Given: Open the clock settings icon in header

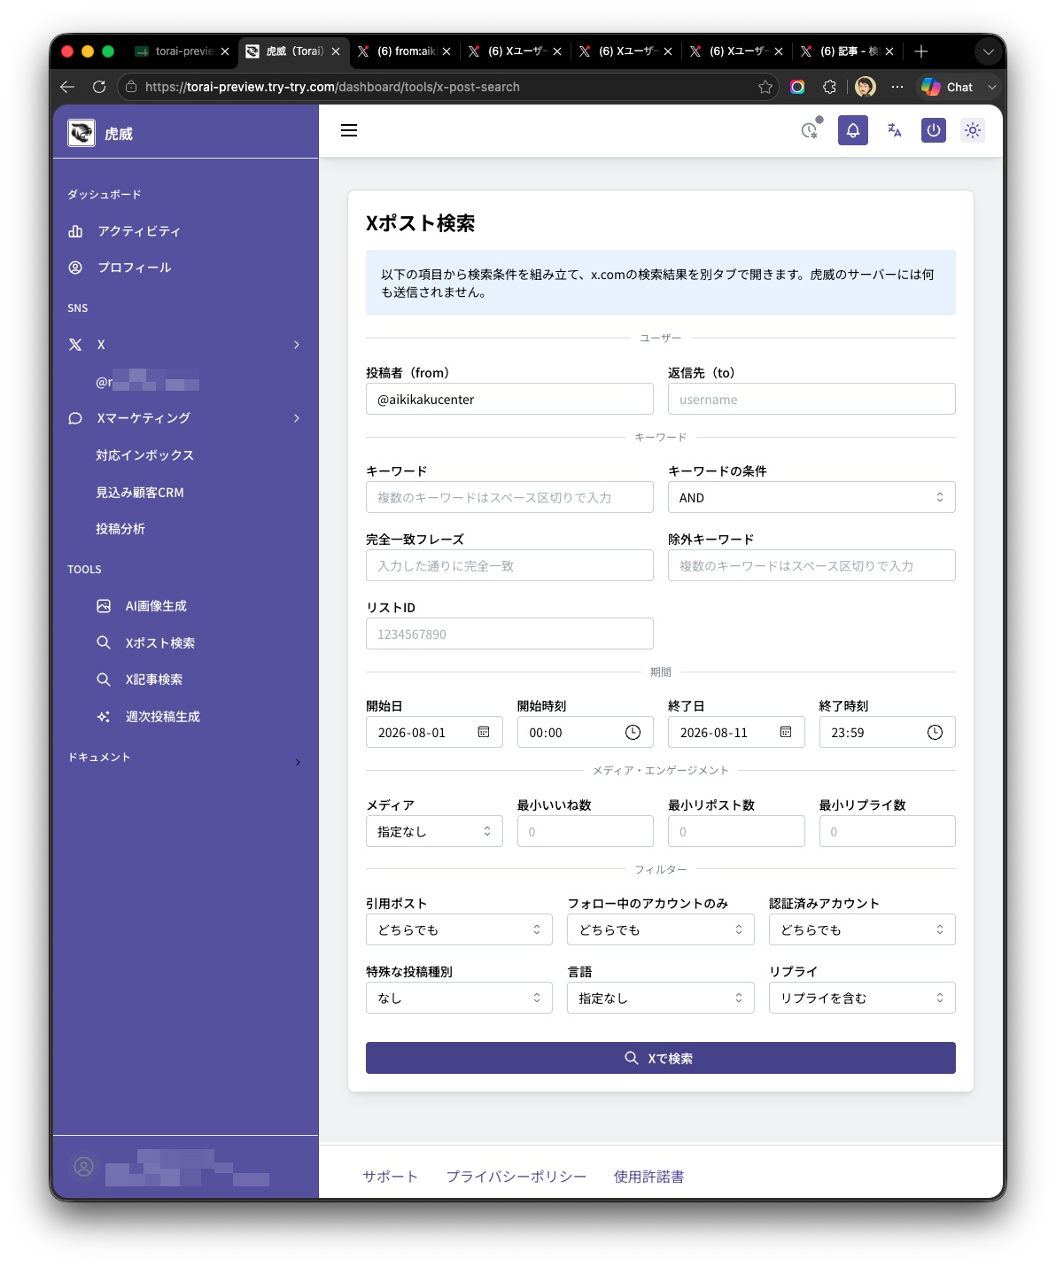Looking at the screenshot, I should pyautogui.click(x=810, y=130).
